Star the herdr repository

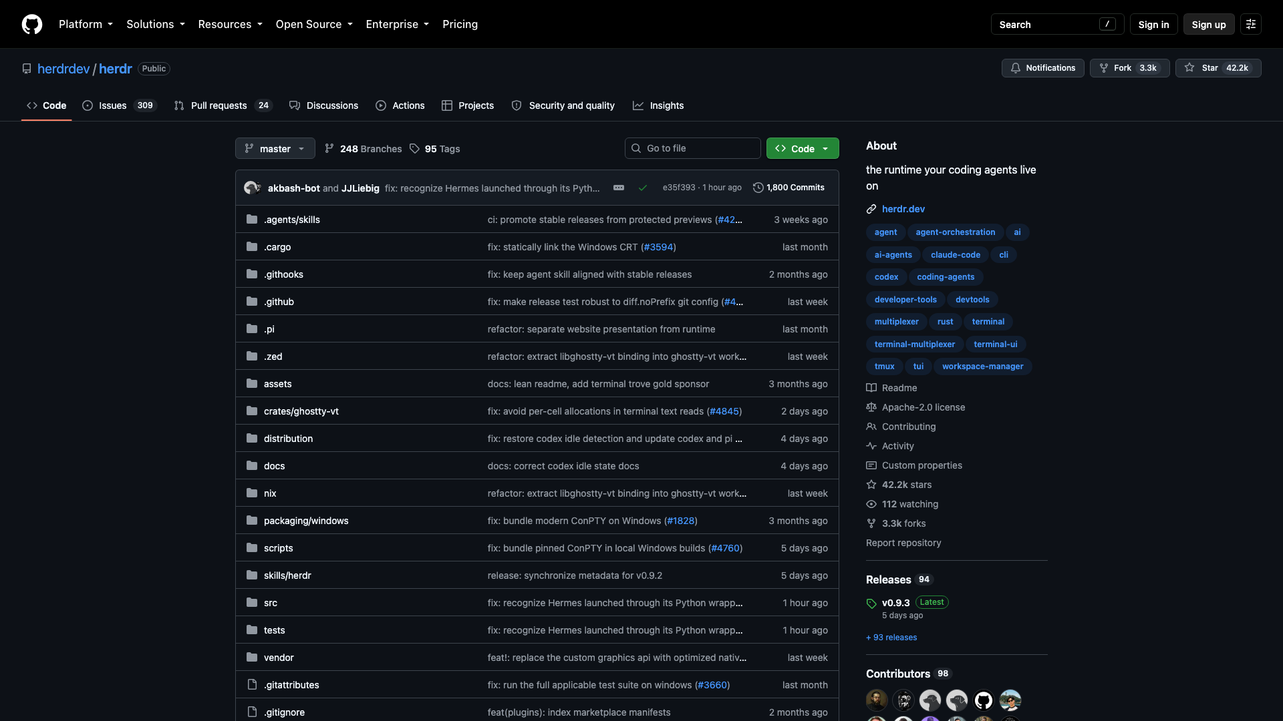(1218, 68)
